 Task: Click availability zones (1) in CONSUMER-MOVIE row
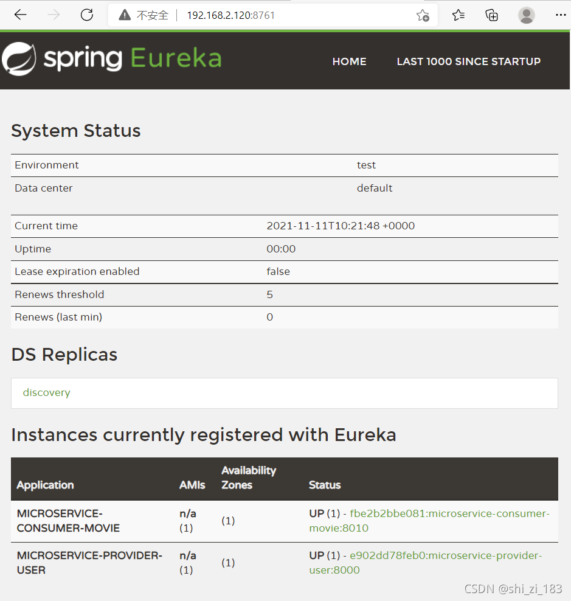click(228, 521)
